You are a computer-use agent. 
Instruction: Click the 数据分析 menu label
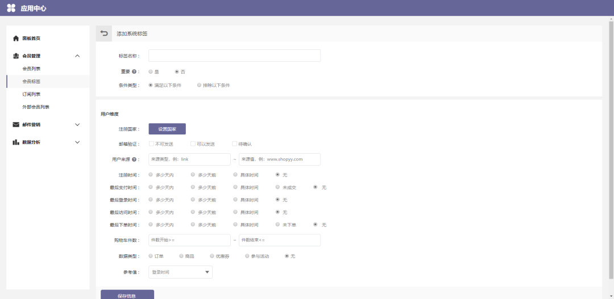coord(31,142)
